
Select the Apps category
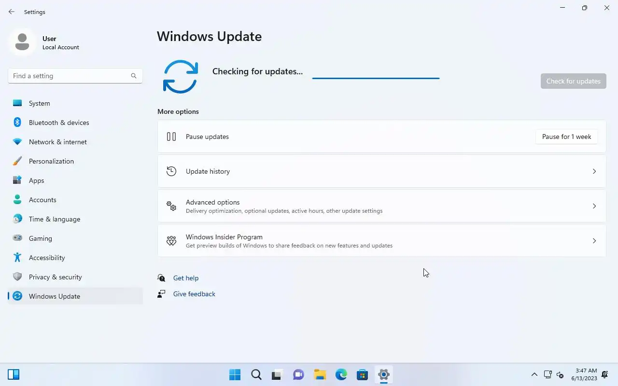click(75, 180)
